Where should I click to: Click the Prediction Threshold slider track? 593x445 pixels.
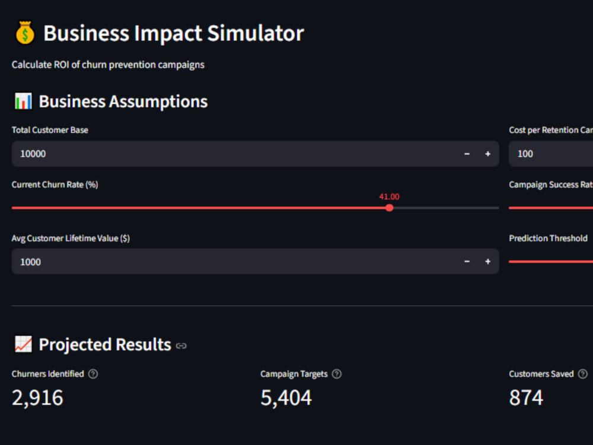[551, 262]
